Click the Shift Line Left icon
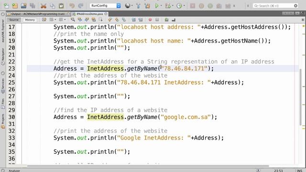306x172 pixels. [x=133, y=20]
